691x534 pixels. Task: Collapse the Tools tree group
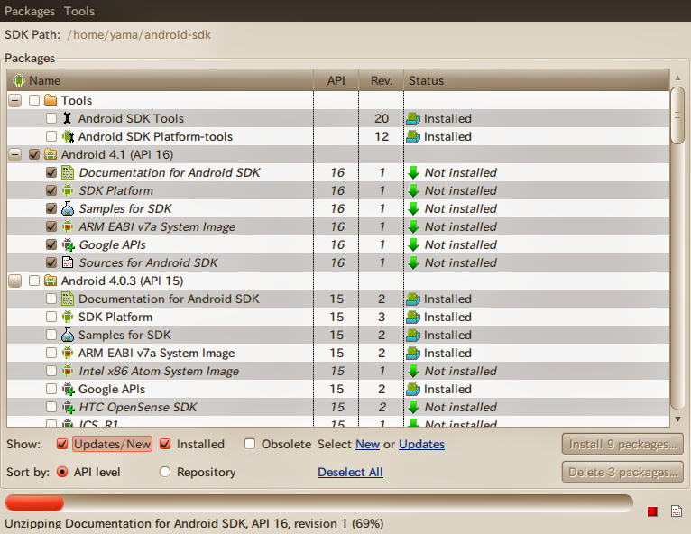pyautogui.click(x=15, y=100)
